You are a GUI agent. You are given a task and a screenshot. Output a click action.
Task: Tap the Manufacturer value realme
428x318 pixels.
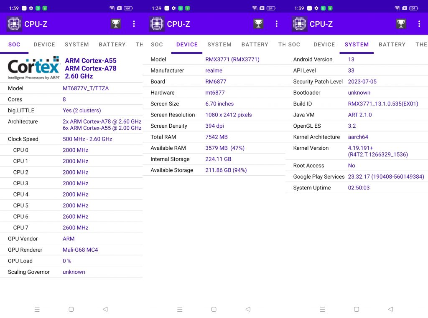pyautogui.click(x=214, y=71)
